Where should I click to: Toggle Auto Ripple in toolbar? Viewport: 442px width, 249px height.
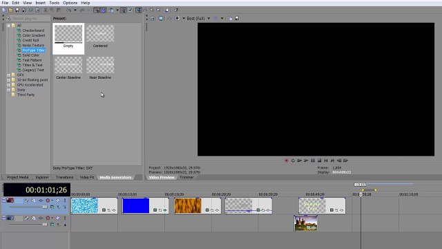pyautogui.click(x=110, y=10)
